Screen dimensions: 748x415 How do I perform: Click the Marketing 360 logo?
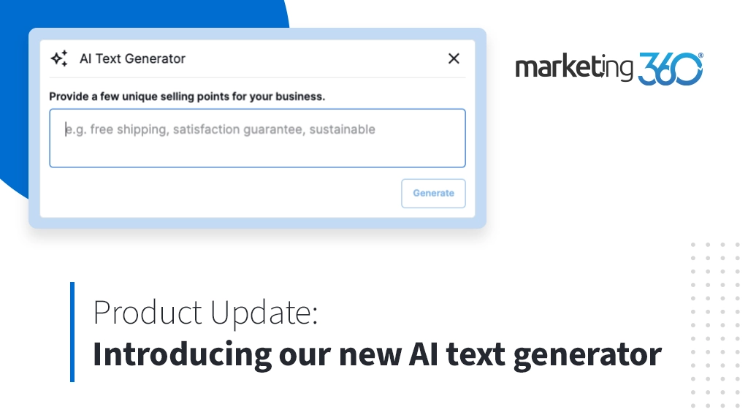coord(608,69)
